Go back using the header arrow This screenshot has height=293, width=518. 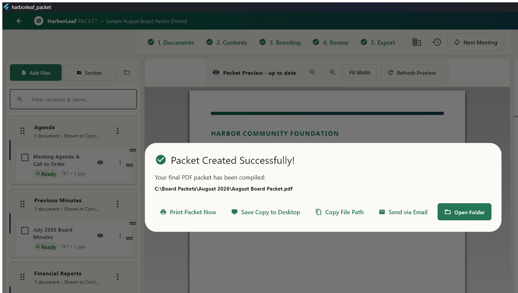[x=19, y=21]
